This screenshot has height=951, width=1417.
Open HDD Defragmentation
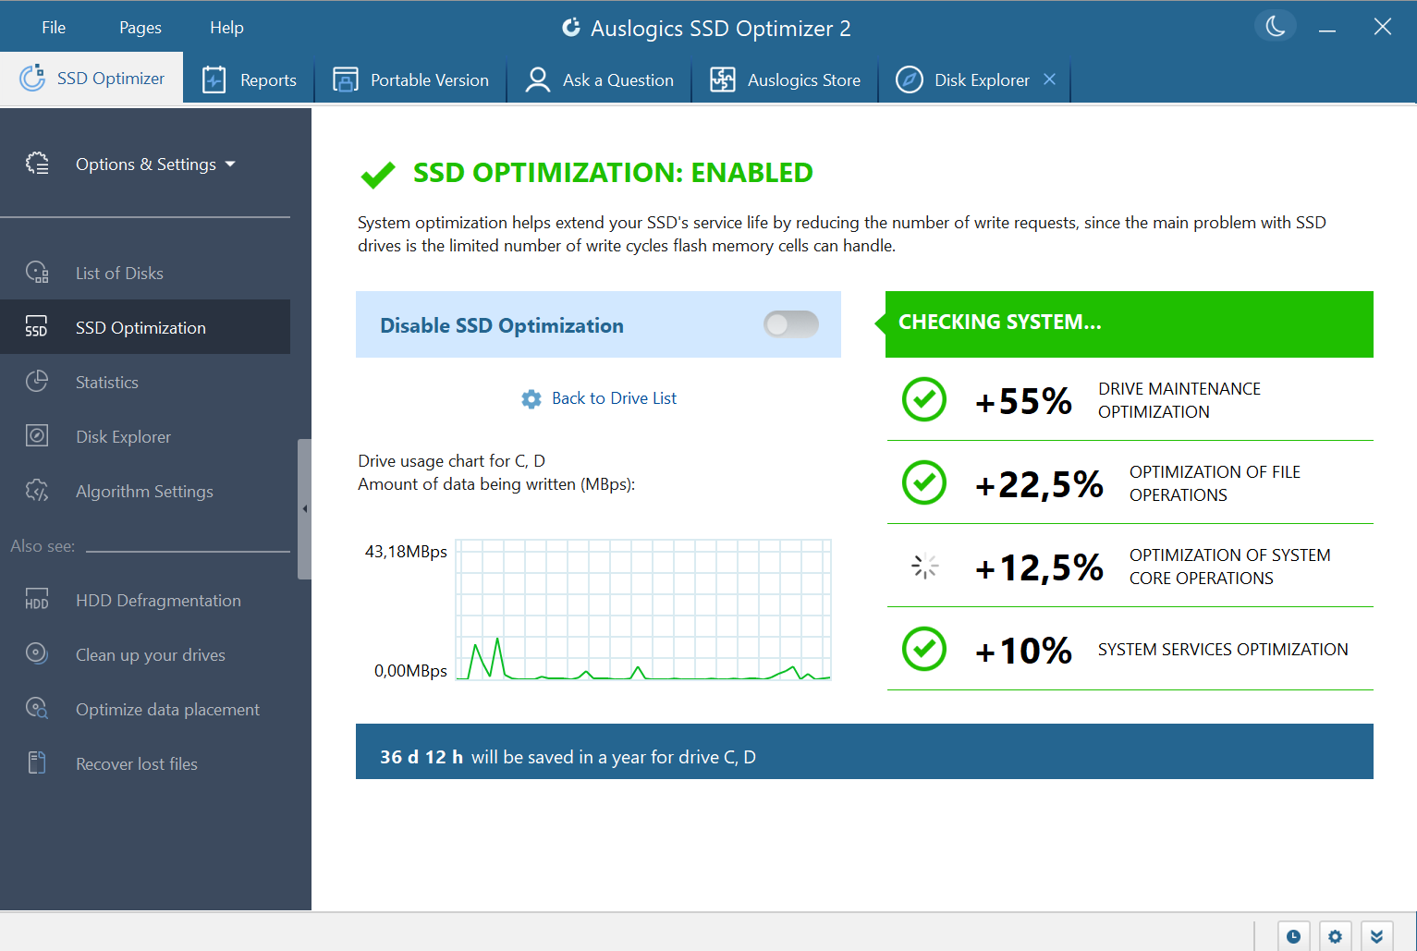tap(158, 600)
